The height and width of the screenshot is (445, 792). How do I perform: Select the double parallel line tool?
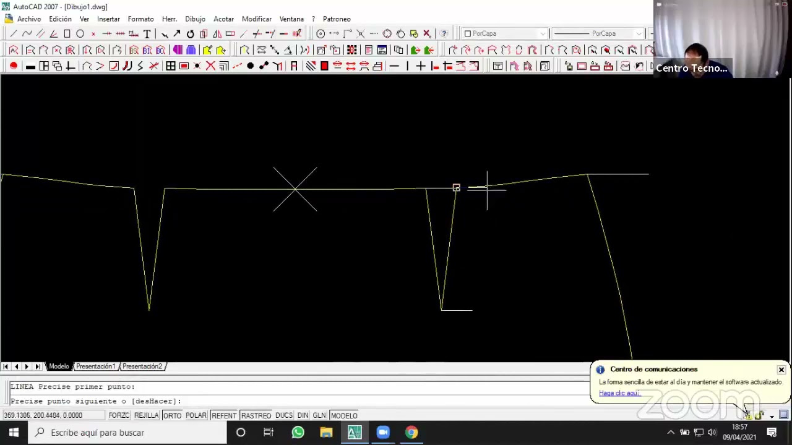[40, 33]
